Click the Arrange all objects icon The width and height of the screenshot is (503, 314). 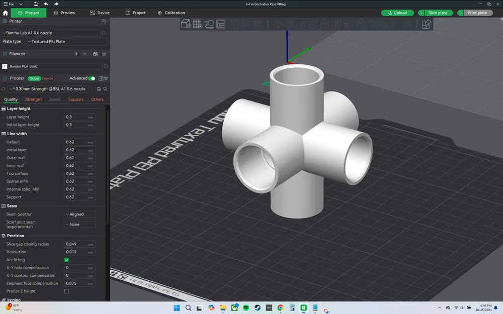point(220,24)
